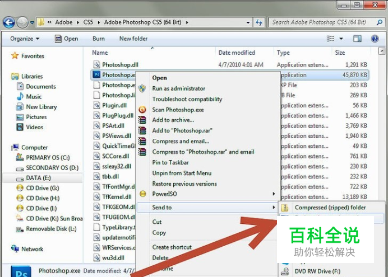
Task: Choose Open in the context menu
Action: [x=160, y=78]
